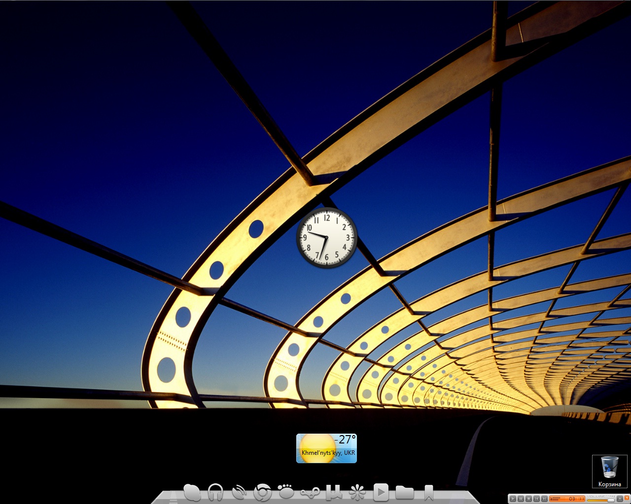Click the eject button in mini player
This screenshot has height=504, width=631.
pyautogui.click(x=620, y=499)
